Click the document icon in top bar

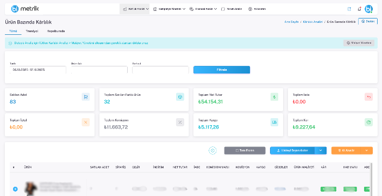349,9
